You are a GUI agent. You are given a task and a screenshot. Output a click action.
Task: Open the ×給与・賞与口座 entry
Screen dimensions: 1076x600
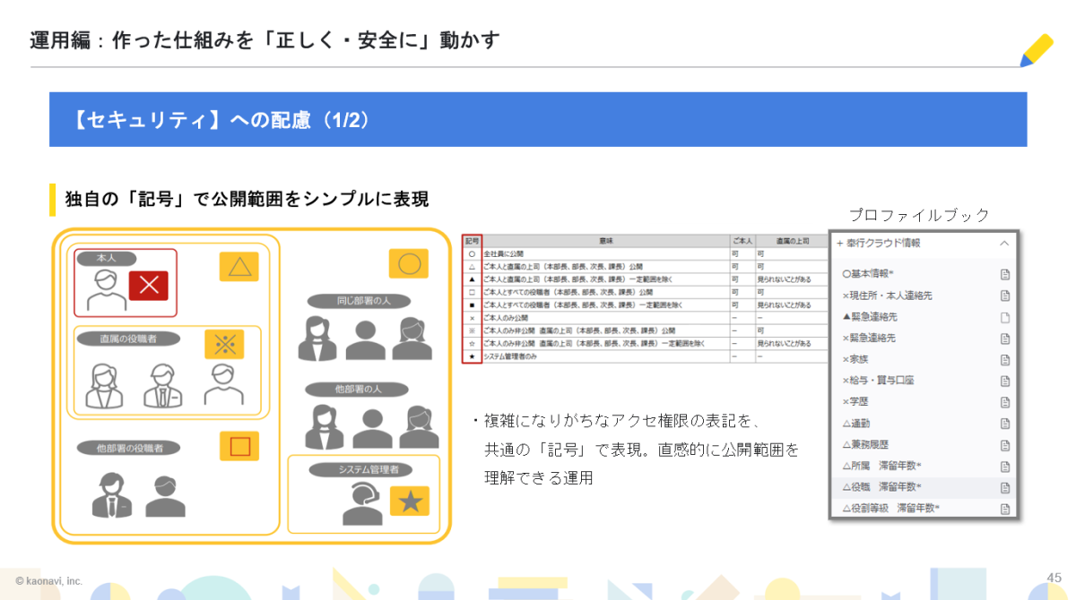point(877,381)
